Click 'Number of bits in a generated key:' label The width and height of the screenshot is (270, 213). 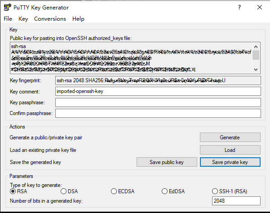click(x=46, y=201)
